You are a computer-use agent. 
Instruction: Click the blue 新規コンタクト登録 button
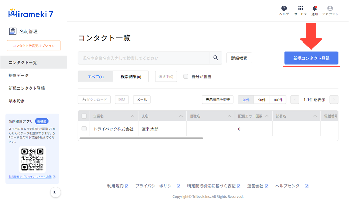(x=311, y=58)
